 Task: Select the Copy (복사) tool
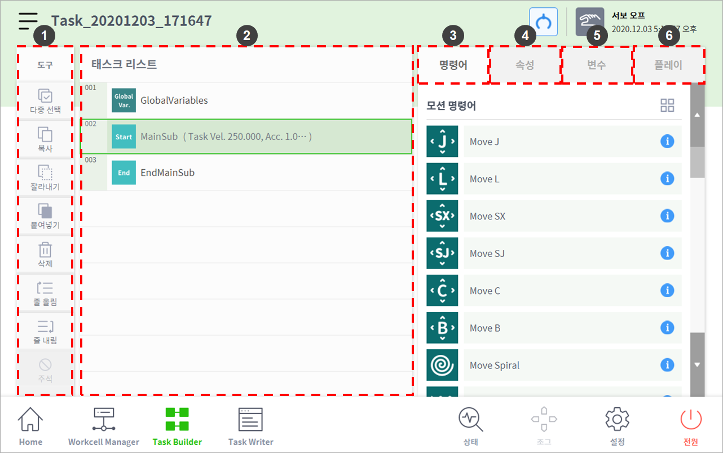(x=45, y=139)
